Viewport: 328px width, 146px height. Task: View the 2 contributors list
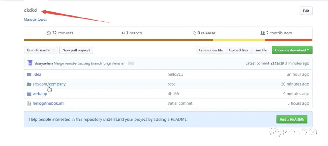[x=276, y=33]
